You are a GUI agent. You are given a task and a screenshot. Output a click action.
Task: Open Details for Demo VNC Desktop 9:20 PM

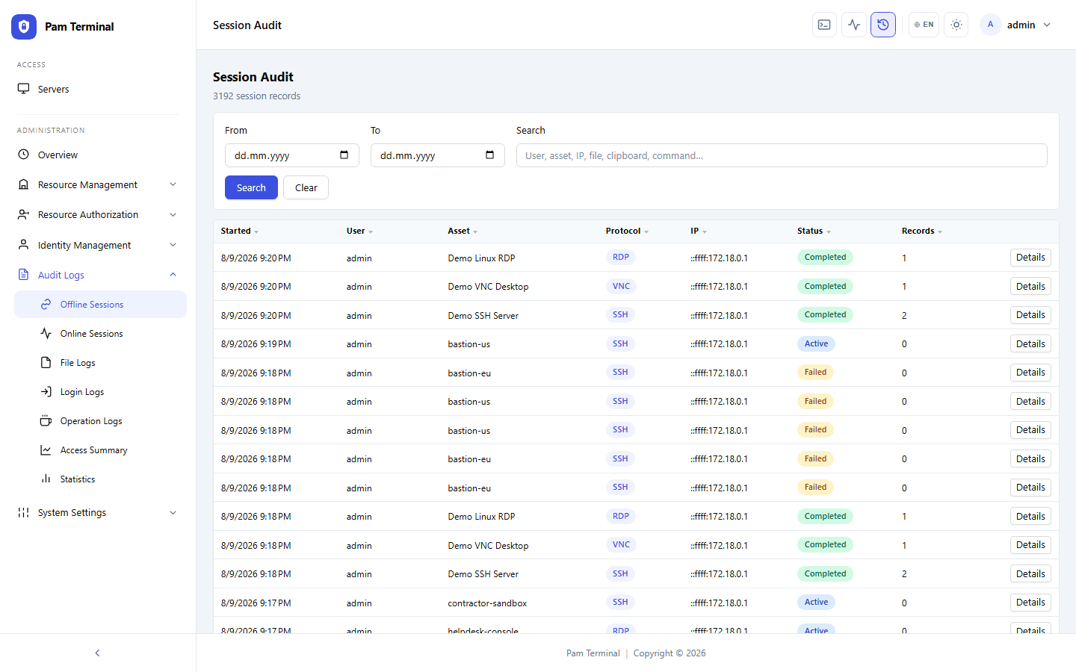tap(1030, 287)
